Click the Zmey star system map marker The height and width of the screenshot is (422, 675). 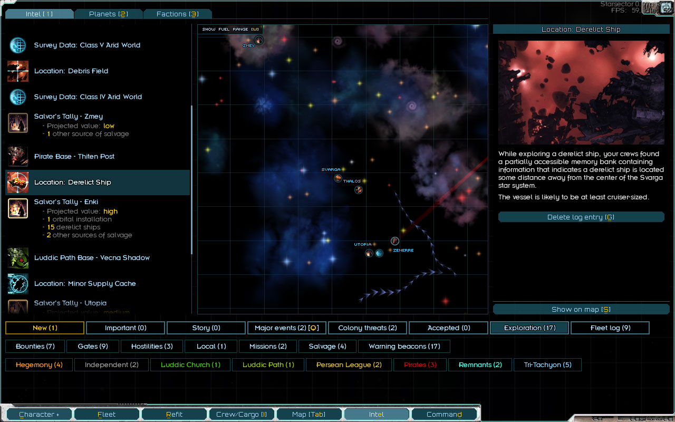tap(258, 40)
